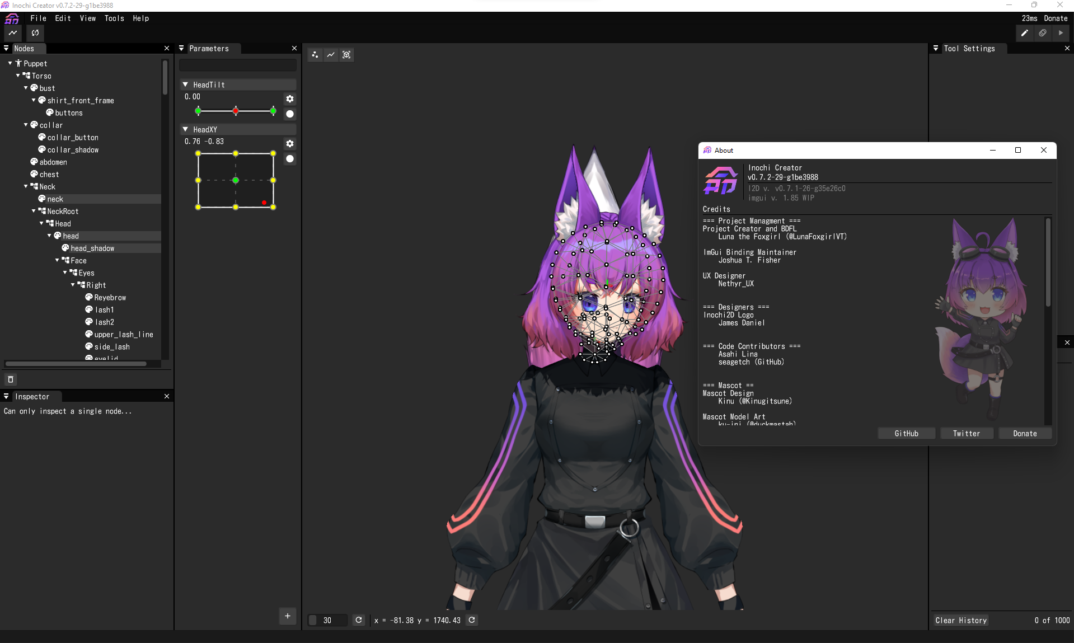Close the Tool Settings panel
Screen dimensions: 1074x643
click(1067, 49)
